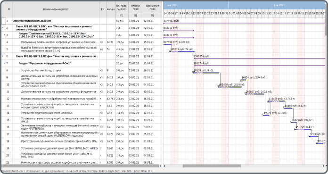Click the Gantt bar labeled "0.096 т"
328x174 pixels.
(x=293, y=122)
